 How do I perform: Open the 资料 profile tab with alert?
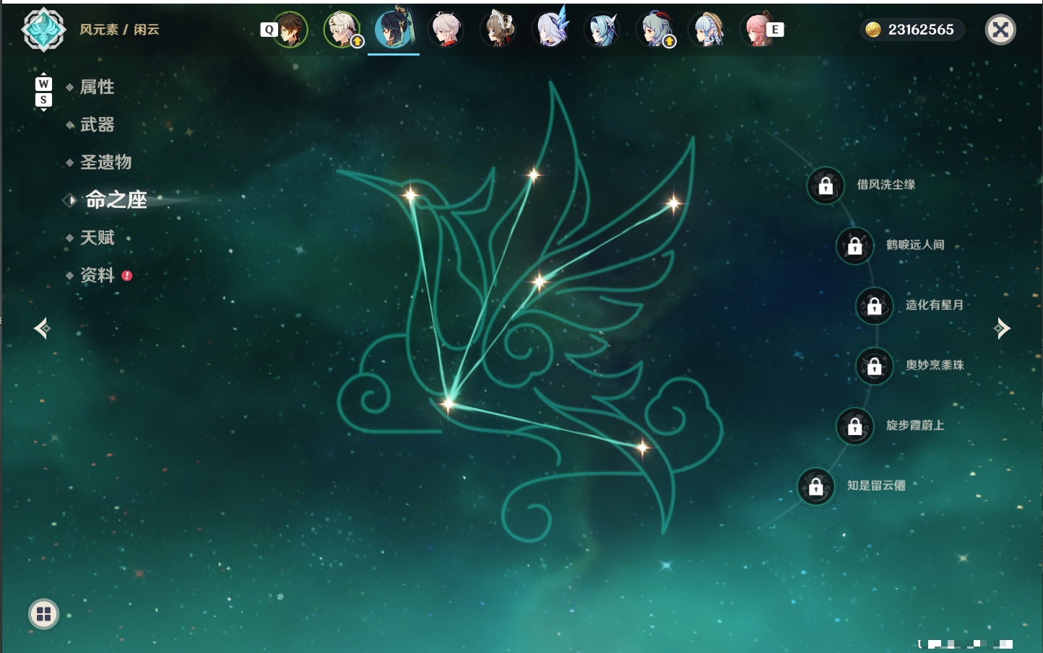pyautogui.click(x=97, y=275)
